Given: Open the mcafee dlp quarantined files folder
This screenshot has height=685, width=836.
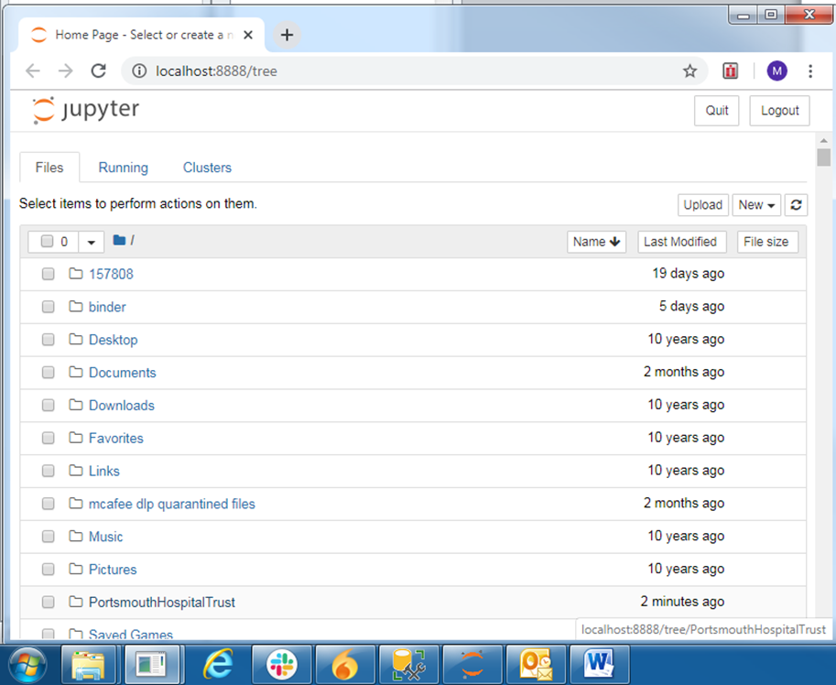Looking at the screenshot, I should click(x=171, y=504).
